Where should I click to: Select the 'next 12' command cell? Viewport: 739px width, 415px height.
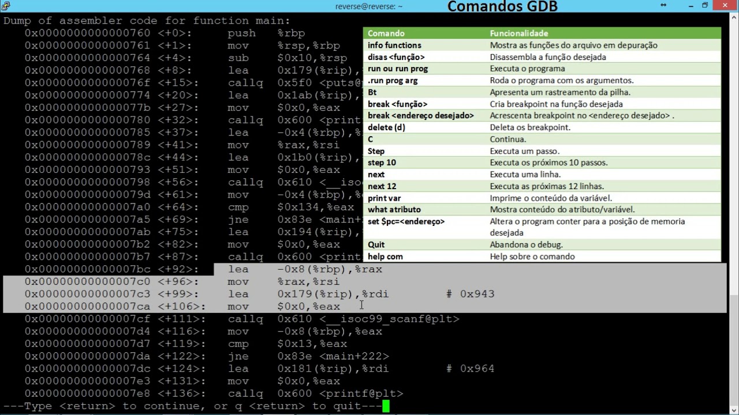coord(382,186)
